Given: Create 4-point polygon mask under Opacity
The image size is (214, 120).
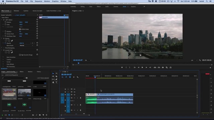Looking at the screenshot, I should coord(9,41).
